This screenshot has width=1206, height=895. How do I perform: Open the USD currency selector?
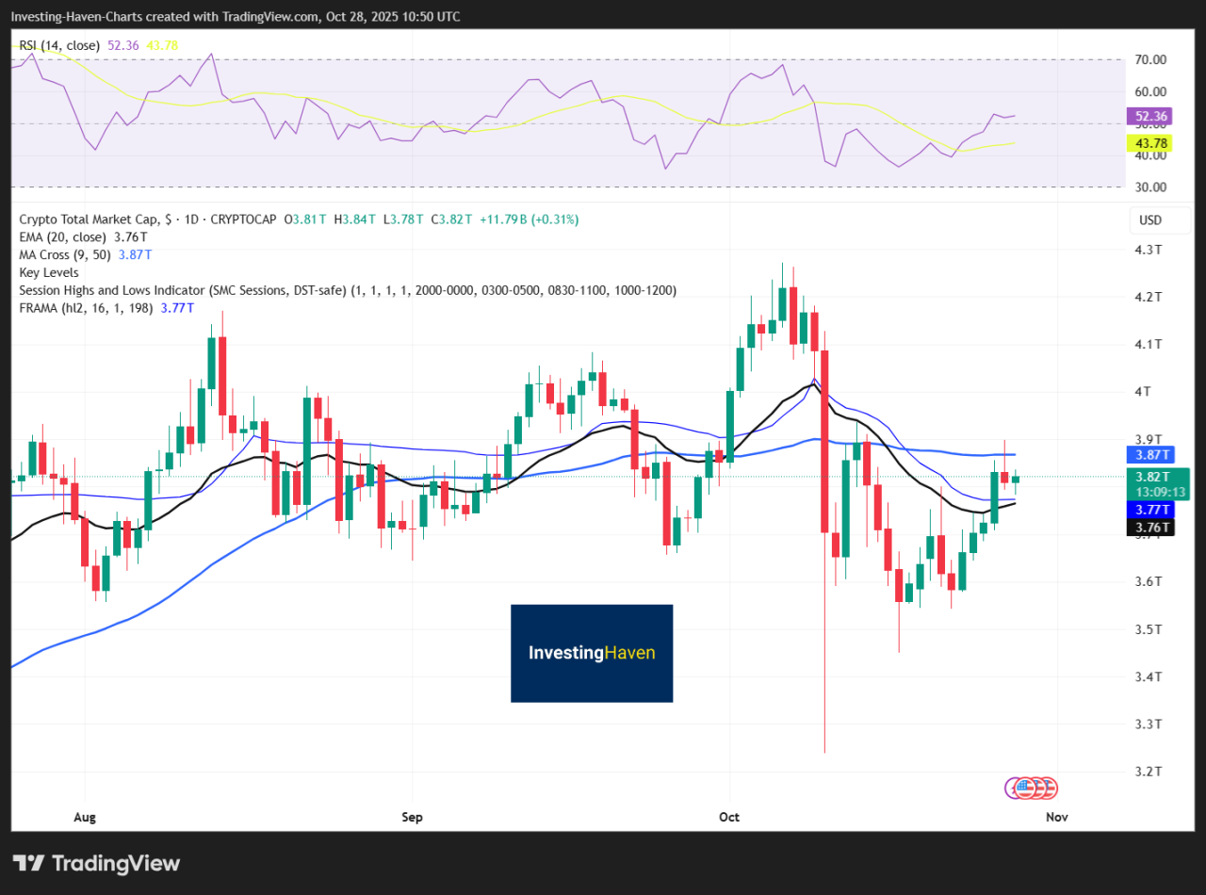click(1149, 220)
